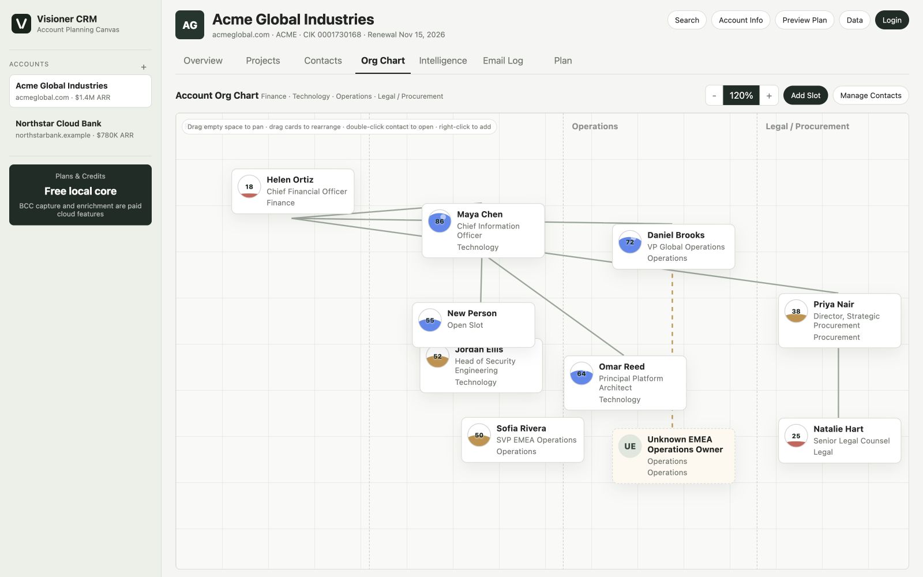Switch to the Plan tab
This screenshot has height=577, width=923.
coord(563,61)
